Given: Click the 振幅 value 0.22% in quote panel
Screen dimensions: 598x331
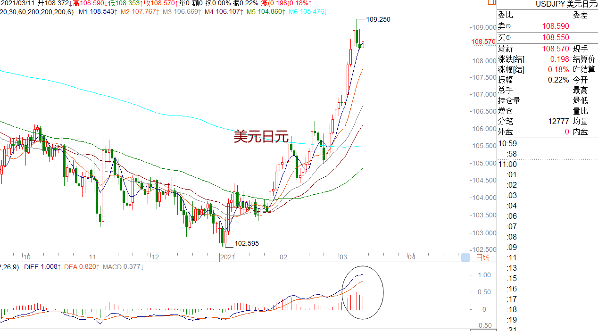Looking at the screenshot, I should pyautogui.click(x=558, y=80).
